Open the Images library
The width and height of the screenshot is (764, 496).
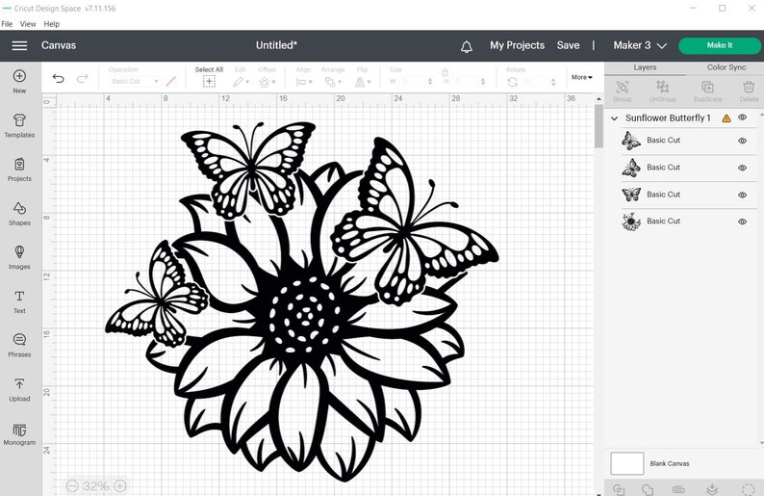19,257
